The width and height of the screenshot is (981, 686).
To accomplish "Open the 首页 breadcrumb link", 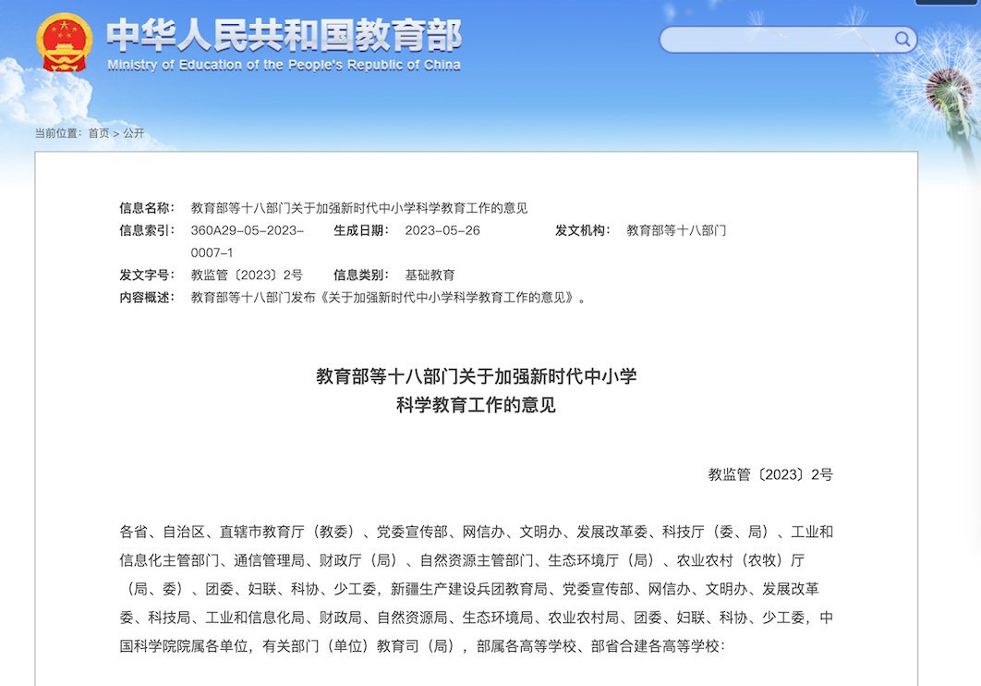I will tap(98, 133).
